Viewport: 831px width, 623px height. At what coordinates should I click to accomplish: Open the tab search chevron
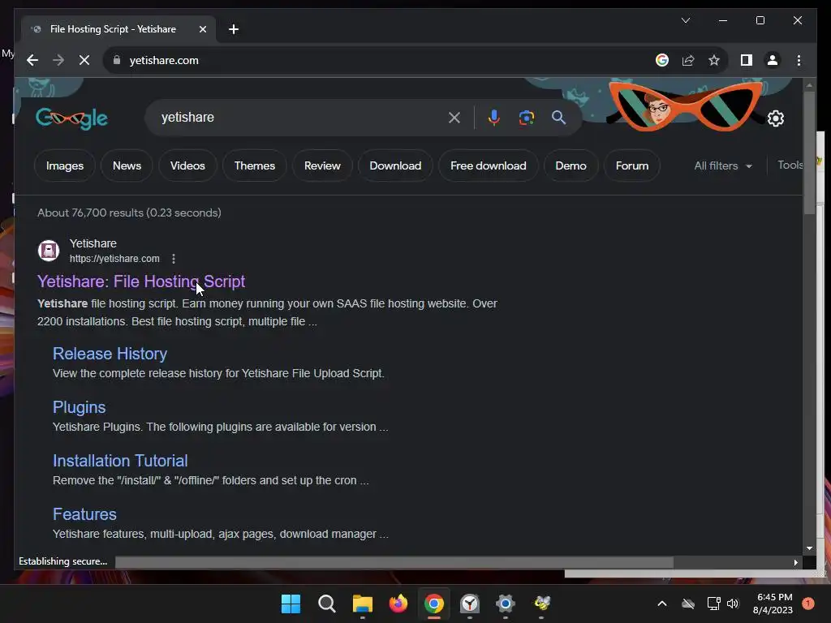[685, 20]
